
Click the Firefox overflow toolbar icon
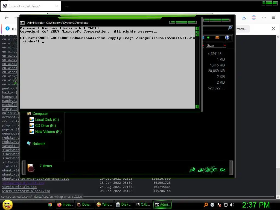(264, 17)
